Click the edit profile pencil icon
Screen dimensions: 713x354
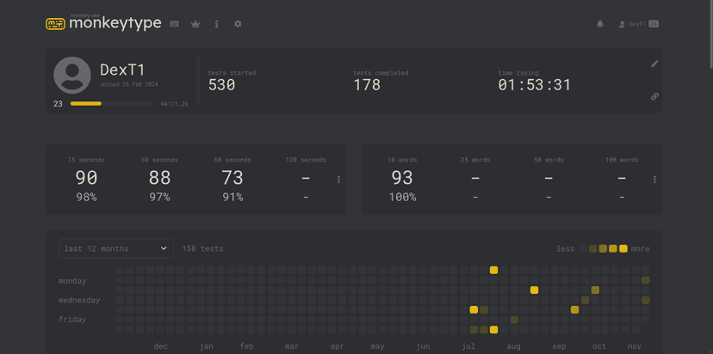654,64
